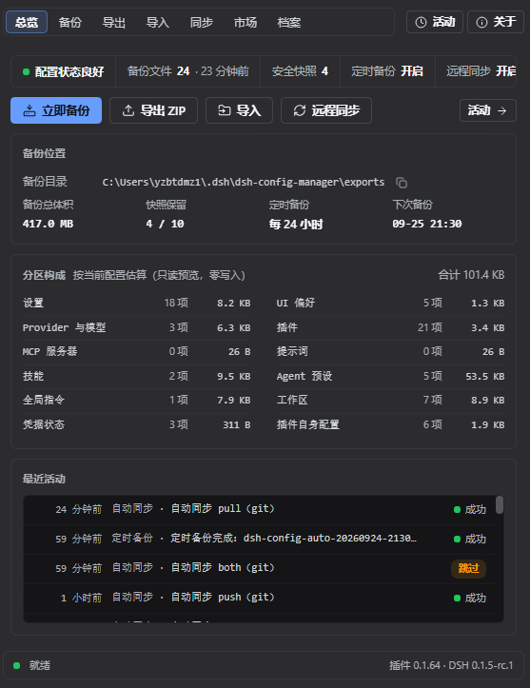
Task: Click the 跳过 badge on both (git) row
Action: pyautogui.click(x=468, y=569)
